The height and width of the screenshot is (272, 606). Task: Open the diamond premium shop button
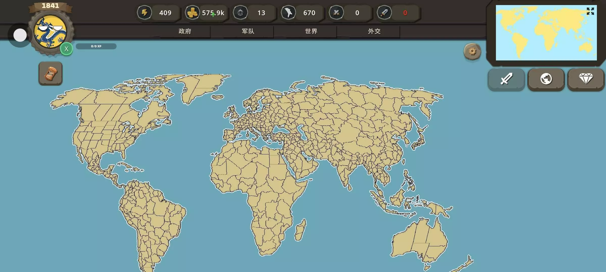pos(586,79)
